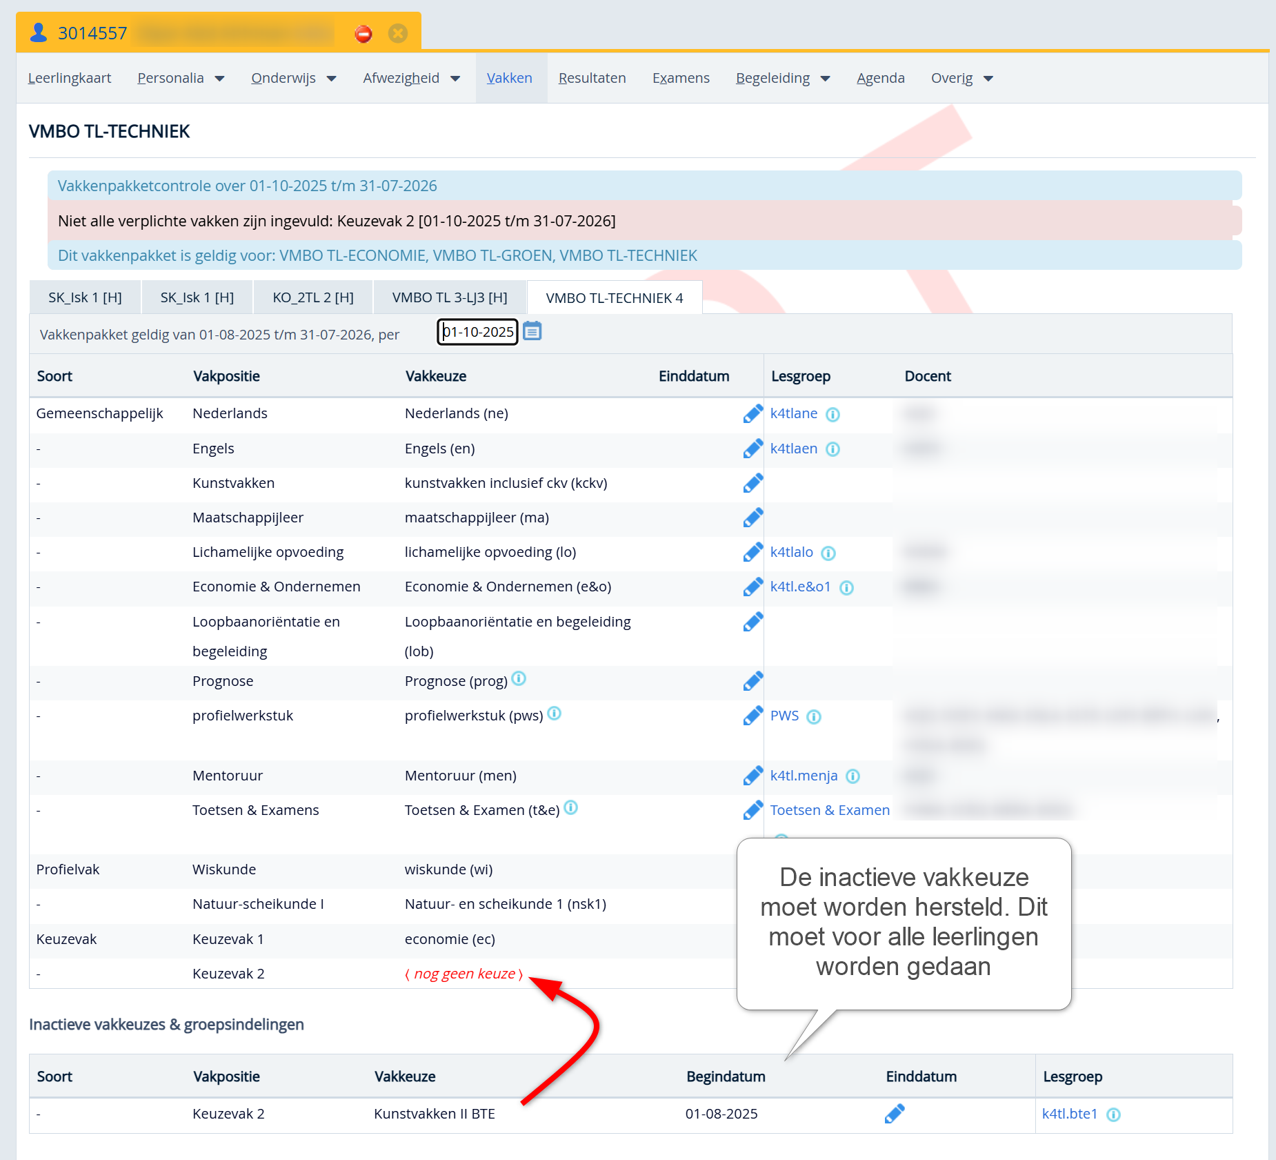Click the date field showing 01-10-2025
Image resolution: width=1276 pixels, height=1160 pixels.
tap(477, 333)
